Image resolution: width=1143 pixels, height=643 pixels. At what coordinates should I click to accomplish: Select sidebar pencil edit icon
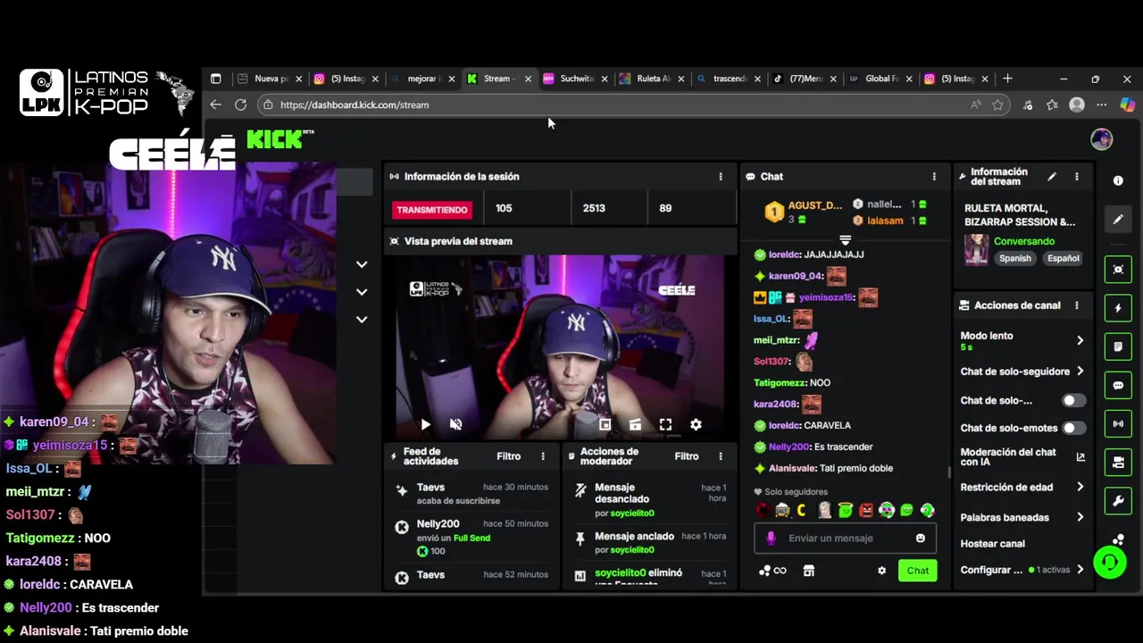(x=1118, y=219)
